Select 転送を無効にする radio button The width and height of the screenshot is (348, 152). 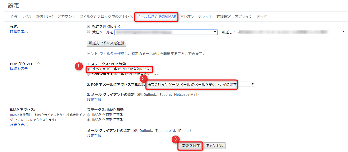pos(88,26)
